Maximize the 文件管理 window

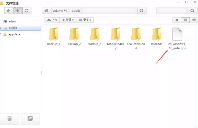pos(186,2)
